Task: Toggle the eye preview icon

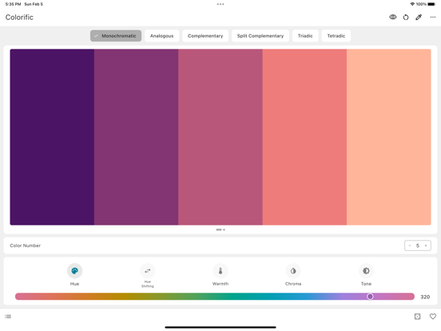Action: point(392,17)
